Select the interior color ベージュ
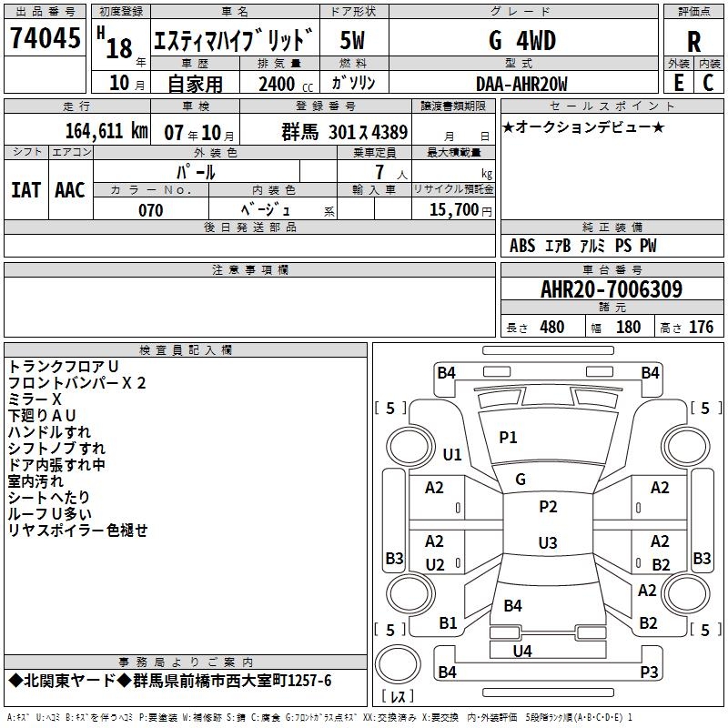The height and width of the screenshot is (728, 728). 266,210
